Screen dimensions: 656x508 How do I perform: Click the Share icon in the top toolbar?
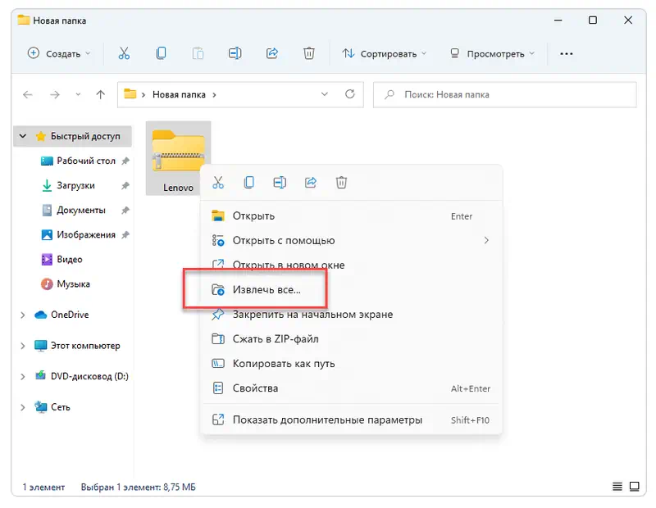(x=272, y=53)
